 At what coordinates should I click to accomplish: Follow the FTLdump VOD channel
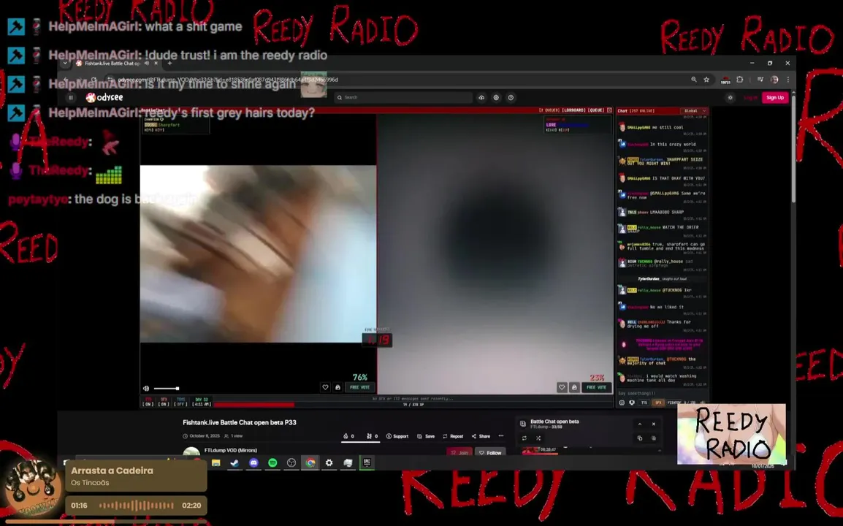pyautogui.click(x=490, y=452)
